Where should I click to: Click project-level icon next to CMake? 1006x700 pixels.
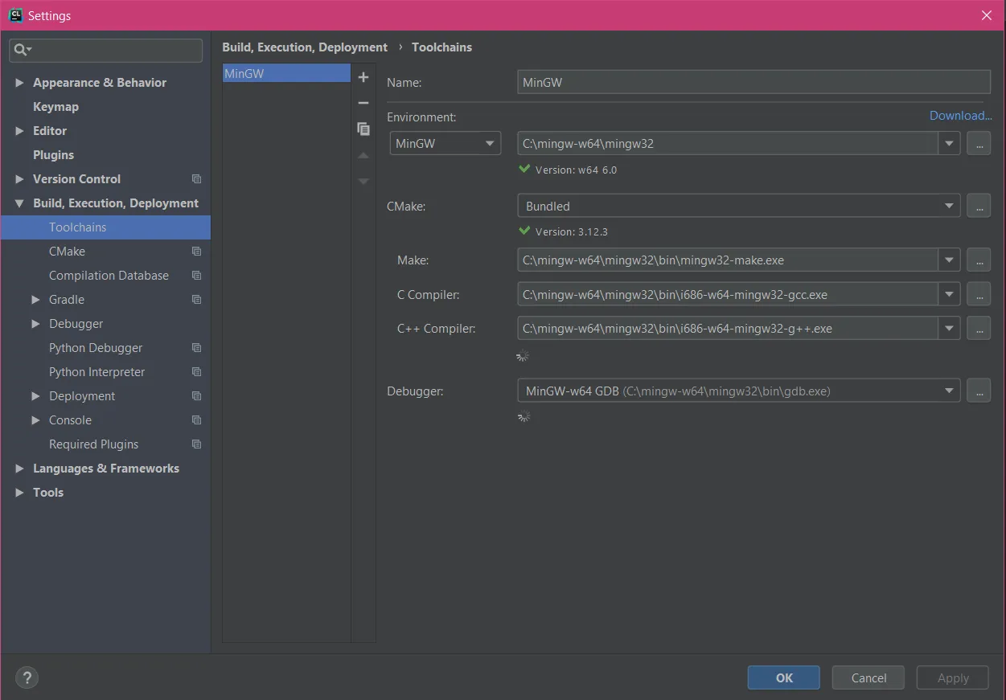pyautogui.click(x=197, y=252)
